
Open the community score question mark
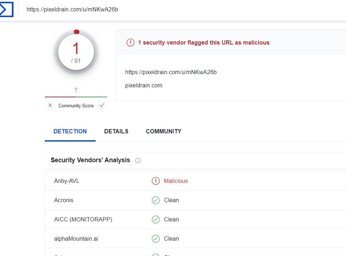click(76, 90)
